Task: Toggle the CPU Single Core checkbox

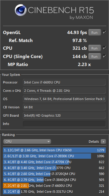Action: (104, 56)
